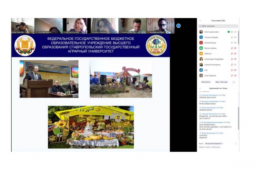Click camera icon for Алексей Нестеренко
The height and width of the screenshot is (183, 258).
235,65
